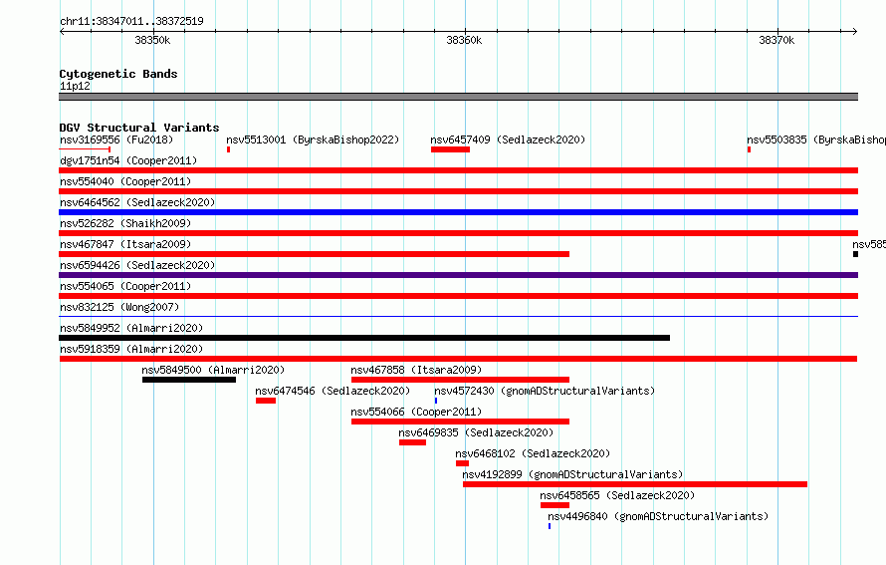
Task: Click the 11p12 band label
Action: (x=75, y=86)
